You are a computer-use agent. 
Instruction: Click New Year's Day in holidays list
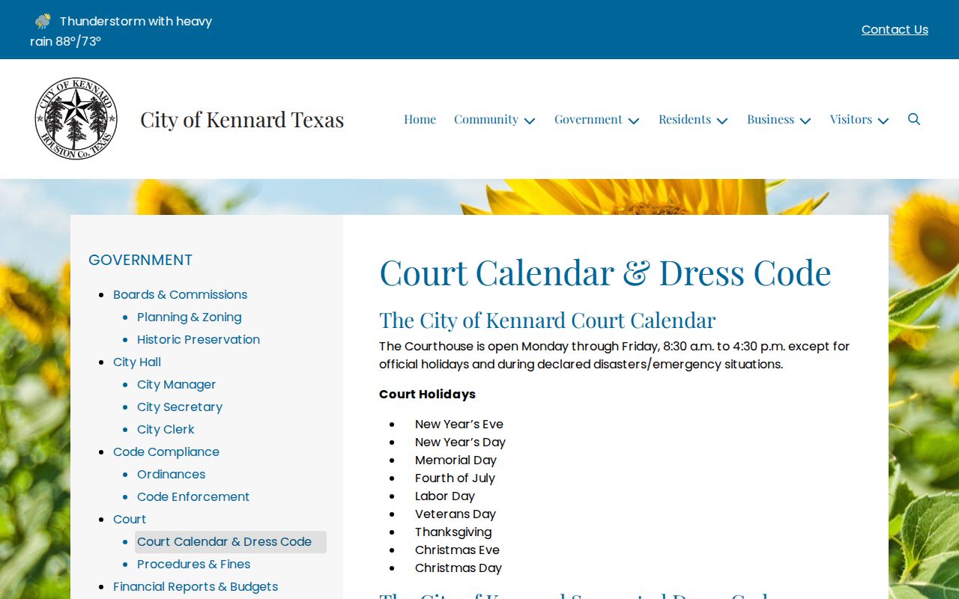pos(460,442)
